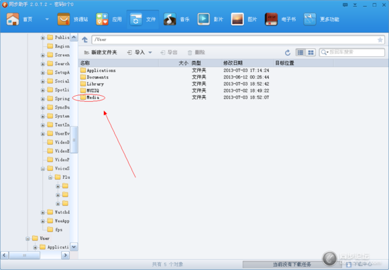
Task: Select the Spring folder in tree
Action: tap(58, 98)
